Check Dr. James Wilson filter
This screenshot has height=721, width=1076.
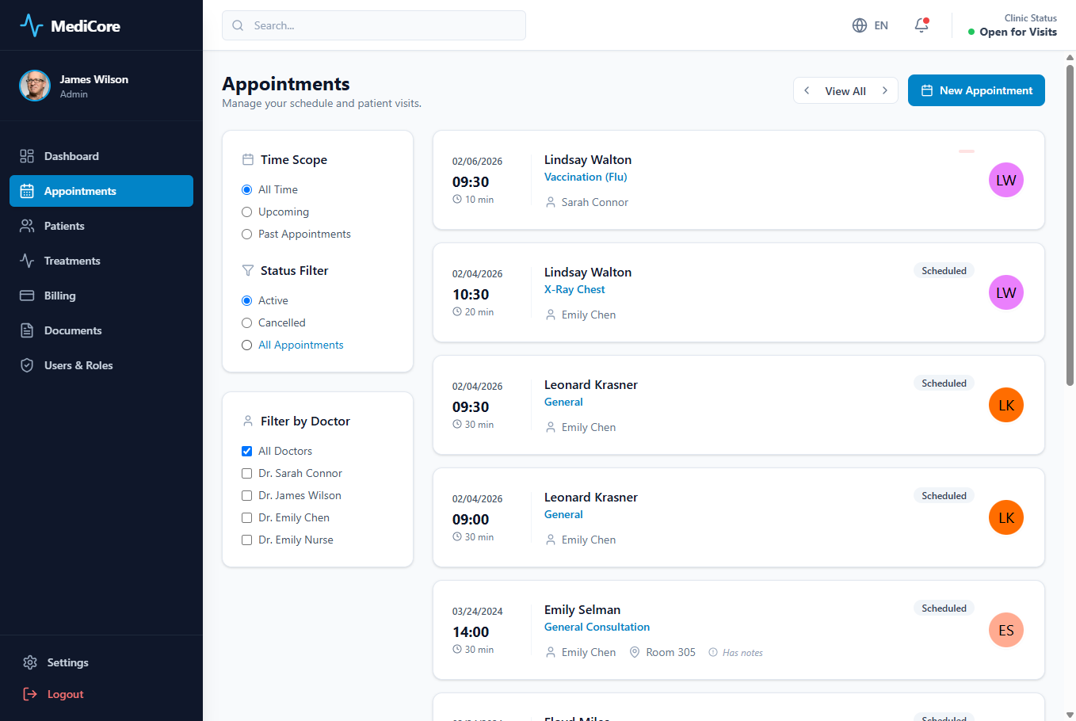click(x=246, y=495)
